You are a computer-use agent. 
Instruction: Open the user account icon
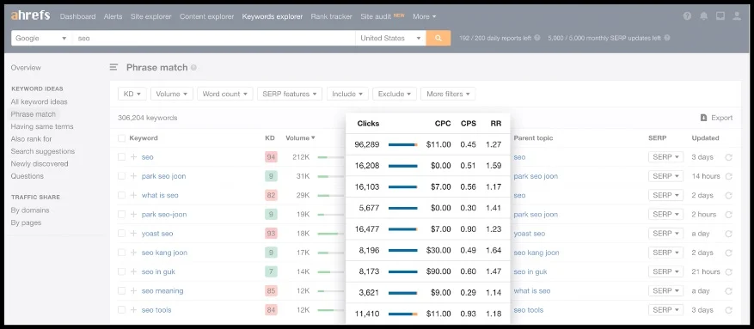pos(736,15)
